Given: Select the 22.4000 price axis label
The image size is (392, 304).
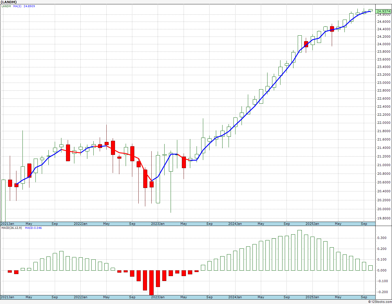Looking at the screenshot, I should pos(384,107).
